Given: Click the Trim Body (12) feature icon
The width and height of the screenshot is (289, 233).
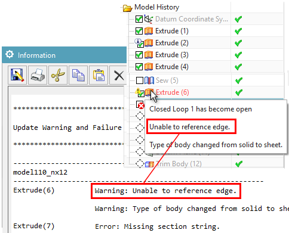Looking at the screenshot, I should tap(149, 164).
